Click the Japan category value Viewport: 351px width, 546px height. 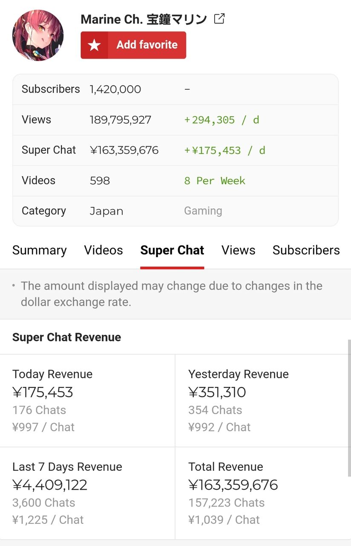tap(106, 211)
